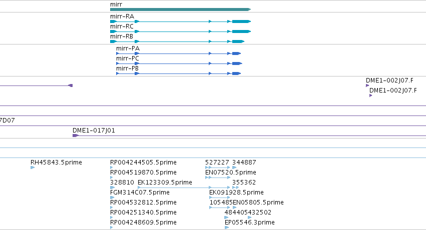
Task: Open the EK123309.5prime EST label
Action: [165, 182]
